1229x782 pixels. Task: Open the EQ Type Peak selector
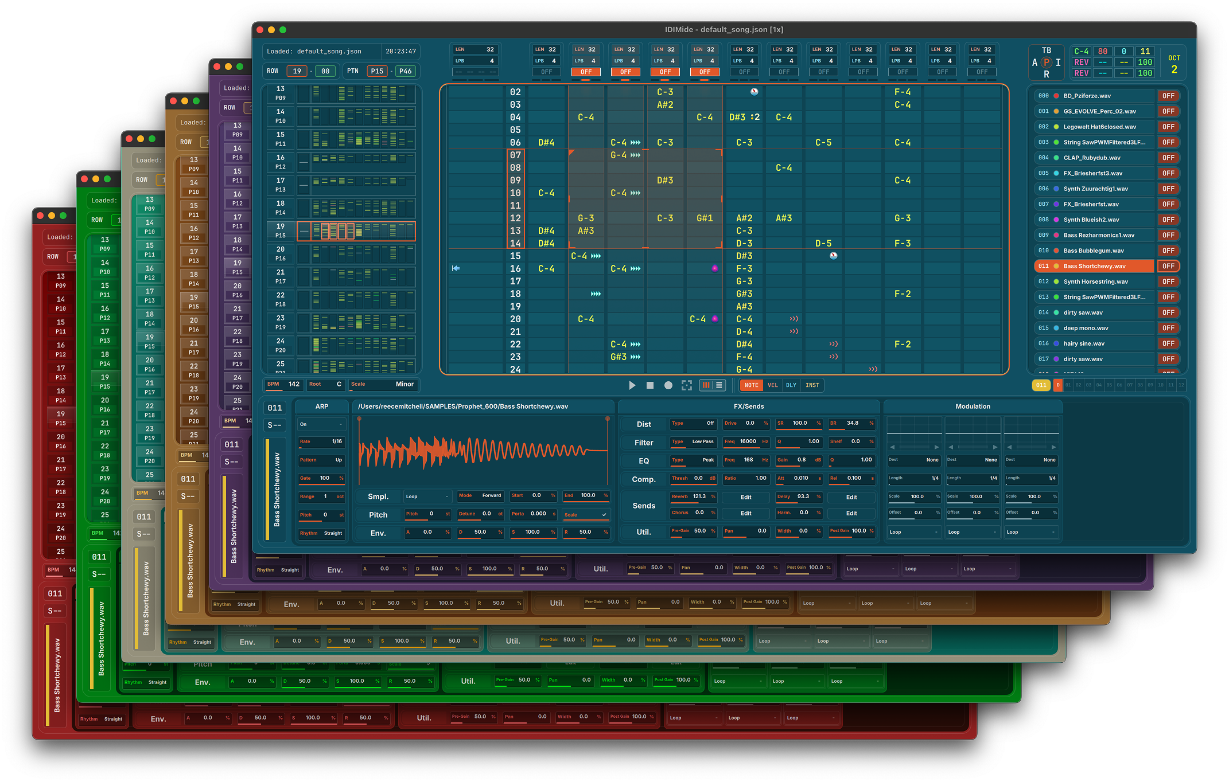[x=693, y=460]
